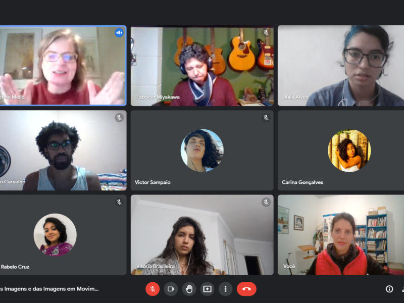Click muted mic icon on Rabelo Cruz tile
Screen dimensions: 404x303
(119, 202)
